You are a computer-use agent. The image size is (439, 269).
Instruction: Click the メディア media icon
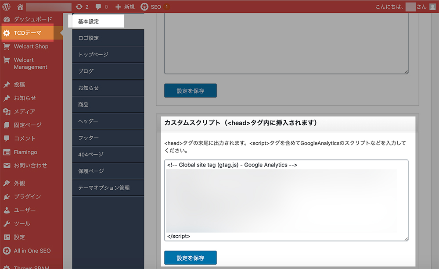pos(7,111)
